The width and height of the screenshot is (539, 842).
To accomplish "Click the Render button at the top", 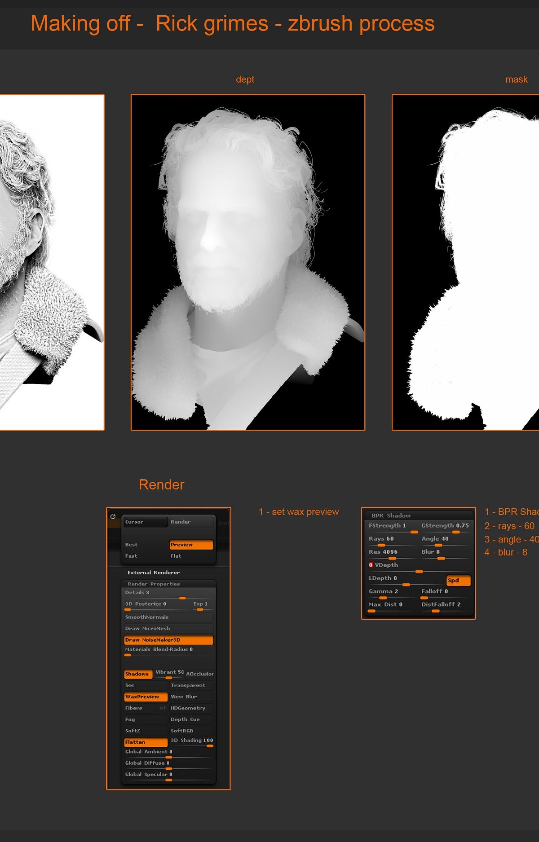I will 191,522.
